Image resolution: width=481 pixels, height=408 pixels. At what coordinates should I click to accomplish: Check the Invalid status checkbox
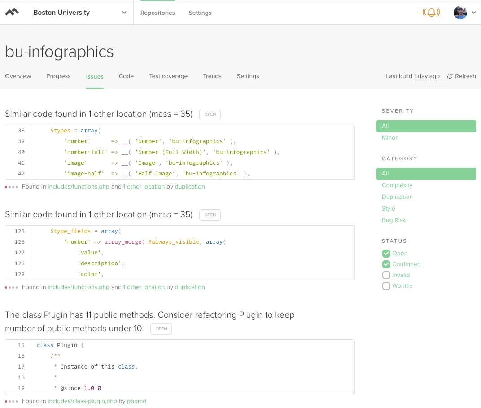pyautogui.click(x=386, y=275)
